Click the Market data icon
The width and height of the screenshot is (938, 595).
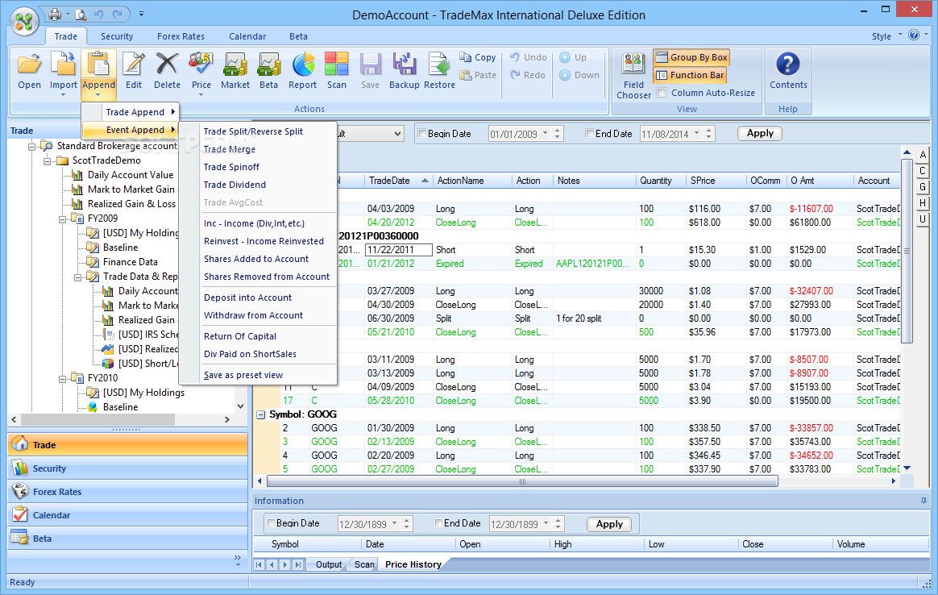tap(235, 64)
